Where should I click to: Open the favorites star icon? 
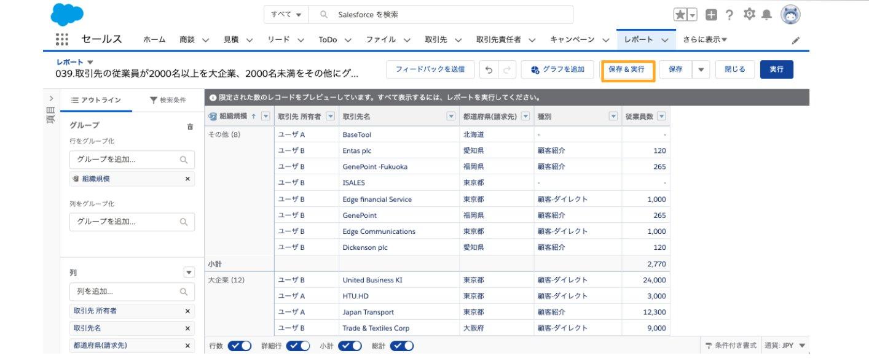click(x=680, y=15)
